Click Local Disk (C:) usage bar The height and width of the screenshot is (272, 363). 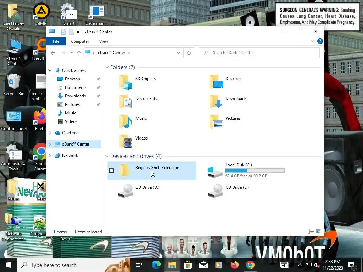coord(255,171)
